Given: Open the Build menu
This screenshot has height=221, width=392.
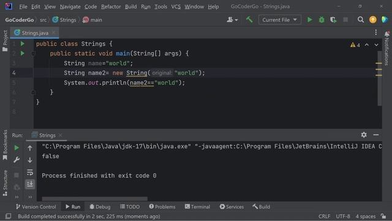Looking at the screenshot, I should click(x=130, y=7).
